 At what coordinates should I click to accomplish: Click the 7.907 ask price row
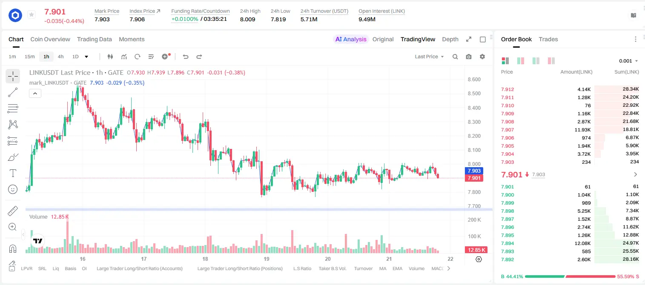pyautogui.click(x=570, y=130)
